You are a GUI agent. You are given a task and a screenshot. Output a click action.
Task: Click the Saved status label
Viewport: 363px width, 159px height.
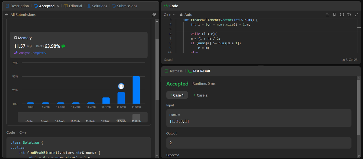[168, 60]
